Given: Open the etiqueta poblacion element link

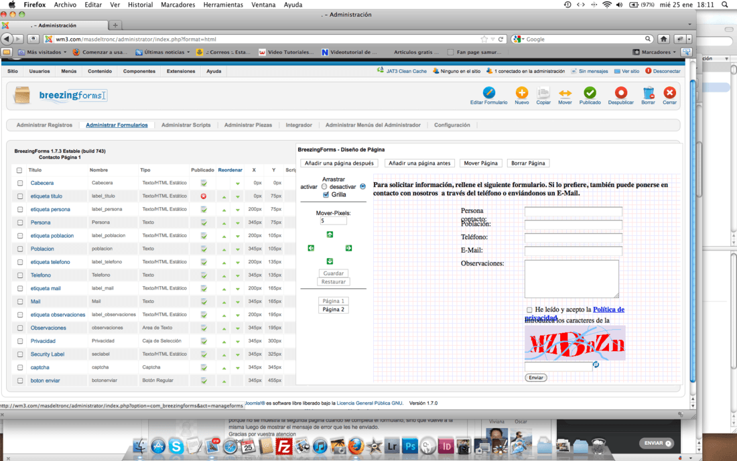Looking at the screenshot, I should pos(52,235).
